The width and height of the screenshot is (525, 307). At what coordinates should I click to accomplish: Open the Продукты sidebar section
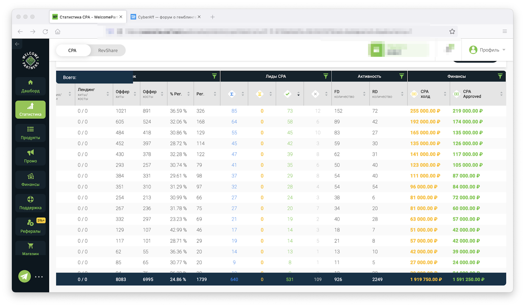30,133
